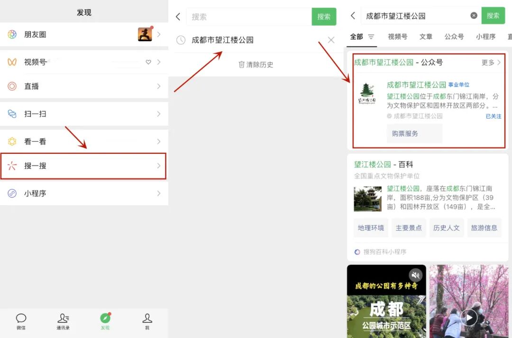The height and width of the screenshot is (338, 512).
Task: Unmute the 成都的公园有多神奇 video
Action: (416, 275)
